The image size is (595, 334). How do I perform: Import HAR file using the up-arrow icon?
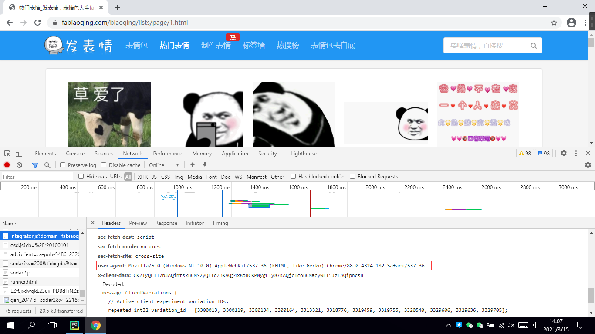(192, 165)
